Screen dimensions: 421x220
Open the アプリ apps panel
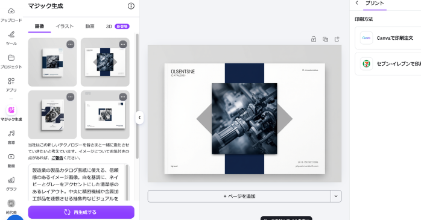click(11, 84)
